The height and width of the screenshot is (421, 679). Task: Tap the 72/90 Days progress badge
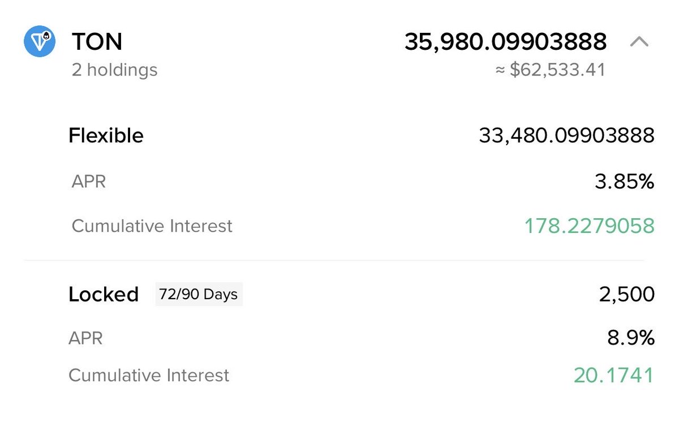(x=199, y=295)
